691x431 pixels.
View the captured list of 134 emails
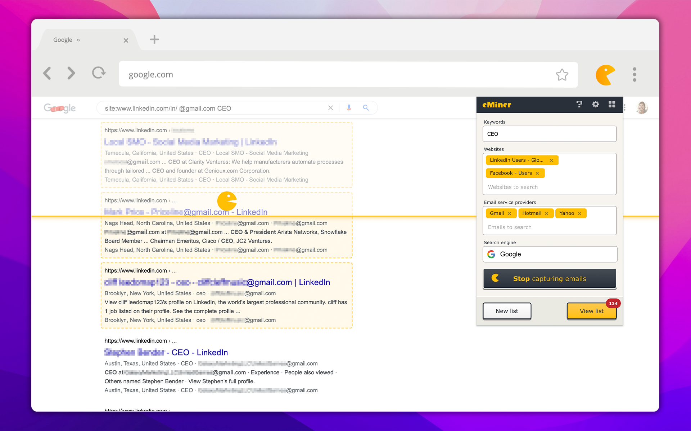click(x=591, y=311)
